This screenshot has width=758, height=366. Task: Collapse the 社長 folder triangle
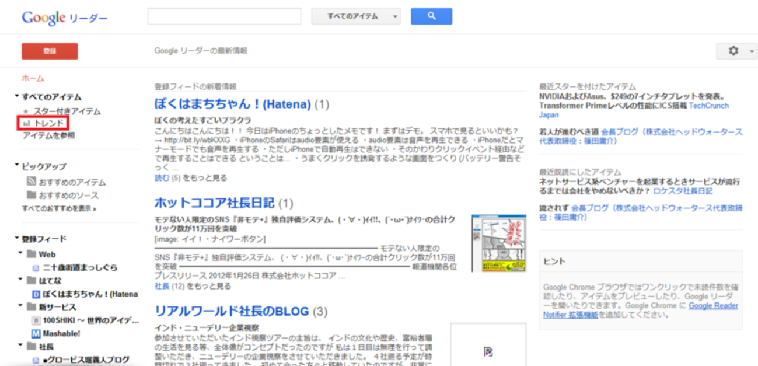20,346
